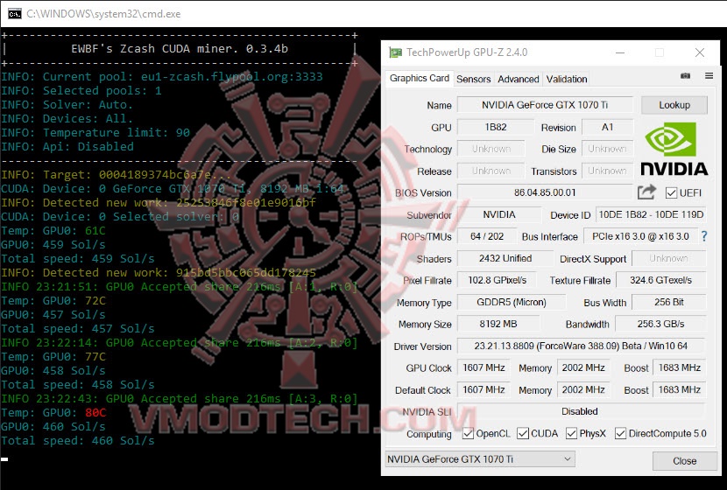The width and height of the screenshot is (727, 490).
Task: Click the Close button in GPU-Z
Action: (684, 461)
